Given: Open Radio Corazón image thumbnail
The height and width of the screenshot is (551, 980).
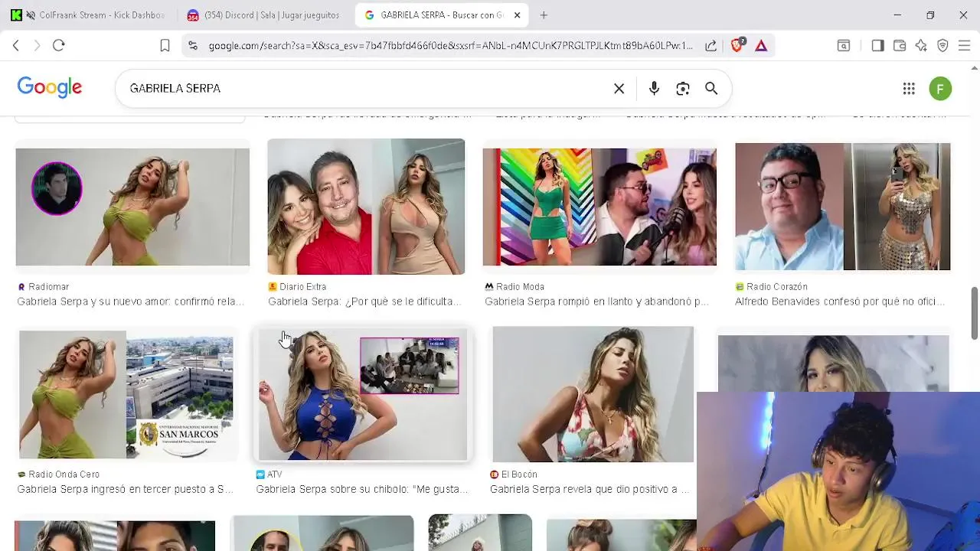Looking at the screenshot, I should point(842,207).
